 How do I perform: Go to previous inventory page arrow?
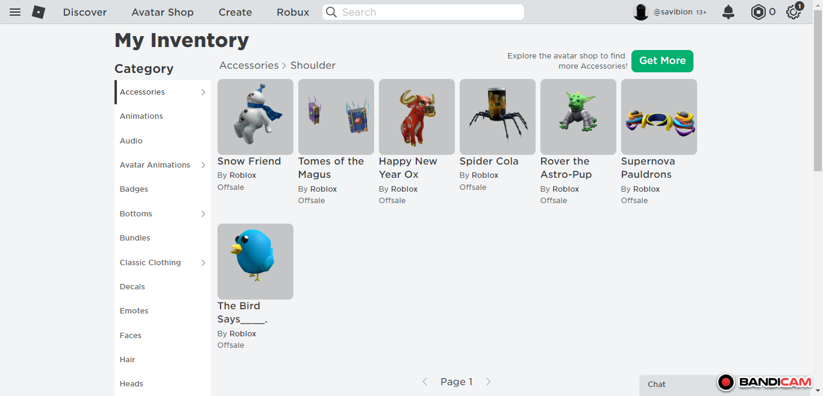(x=425, y=382)
